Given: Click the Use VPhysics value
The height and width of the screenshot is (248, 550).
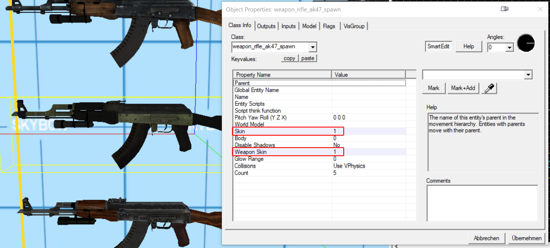Looking at the screenshot, I should [x=349, y=166].
